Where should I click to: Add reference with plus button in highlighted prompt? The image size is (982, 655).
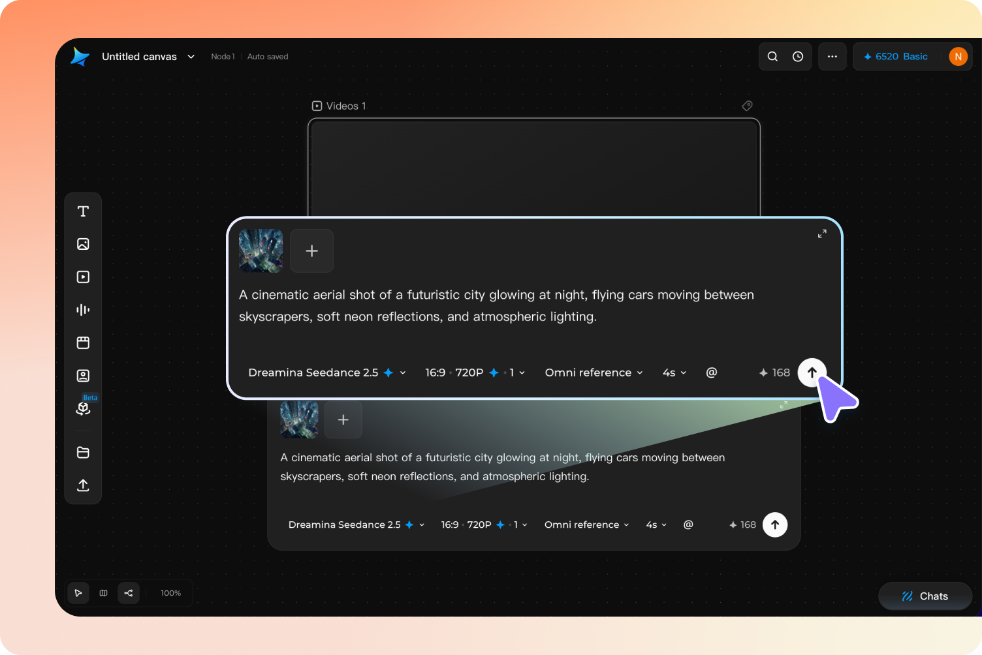tap(312, 251)
